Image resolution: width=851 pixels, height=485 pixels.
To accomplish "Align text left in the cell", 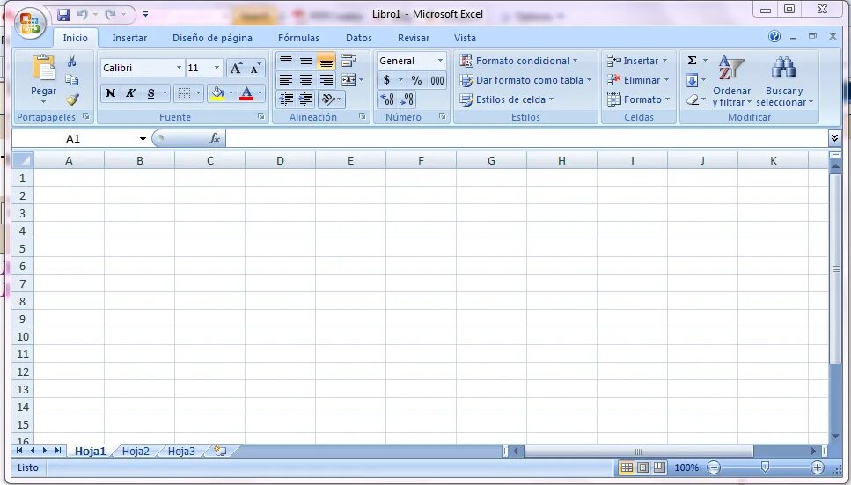I will [285, 80].
